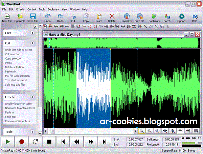Click the zoom to selection magnifier icon
Viewport: 203px width, 154px height.
157,131
